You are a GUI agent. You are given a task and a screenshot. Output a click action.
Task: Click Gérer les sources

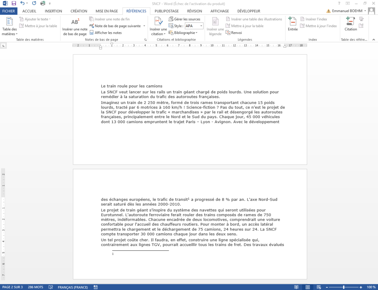pyautogui.click(x=184, y=19)
